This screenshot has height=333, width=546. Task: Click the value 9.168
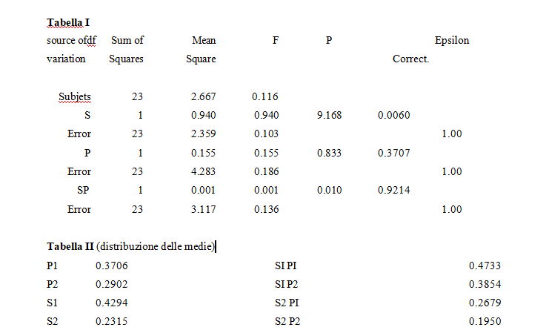coord(328,116)
